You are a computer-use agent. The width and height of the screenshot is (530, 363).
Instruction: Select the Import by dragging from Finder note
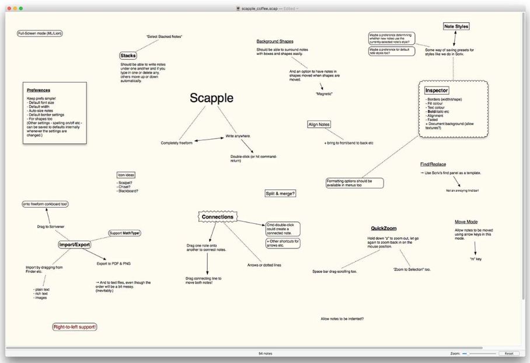click(x=44, y=269)
